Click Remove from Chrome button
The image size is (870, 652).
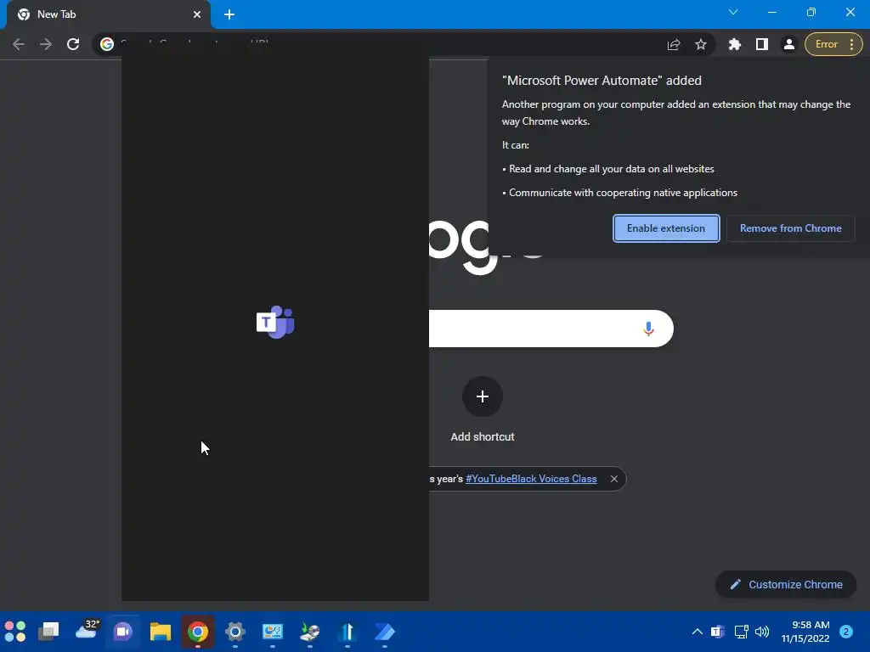pyautogui.click(x=791, y=228)
